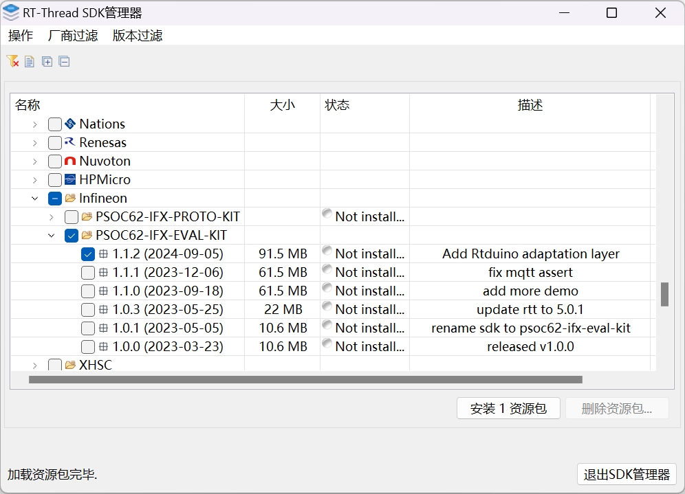Click the Nuvoton vendor logo icon

coord(70,161)
